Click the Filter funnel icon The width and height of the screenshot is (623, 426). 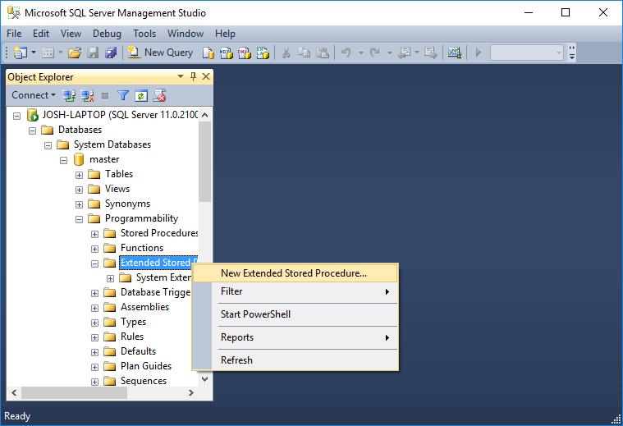pos(123,95)
